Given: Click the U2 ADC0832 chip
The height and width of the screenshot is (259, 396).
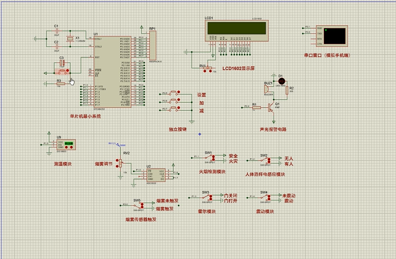Looking at the screenshot, I should tap(155, 175).
